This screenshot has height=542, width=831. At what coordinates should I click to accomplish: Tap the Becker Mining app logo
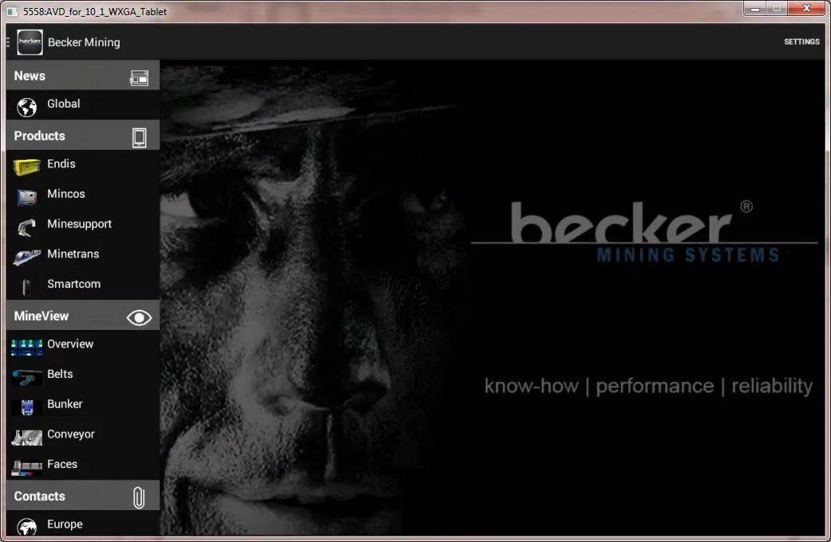pyautogui.click(x=30, y=42)
